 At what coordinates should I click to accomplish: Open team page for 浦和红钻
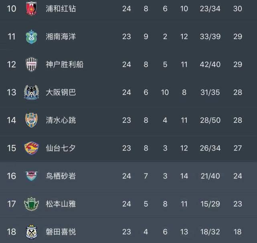coord(61,9)
